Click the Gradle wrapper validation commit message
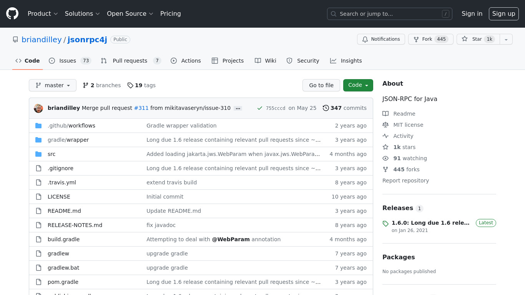The width and height of the screenshot is (525, 295). pos(181,126)
